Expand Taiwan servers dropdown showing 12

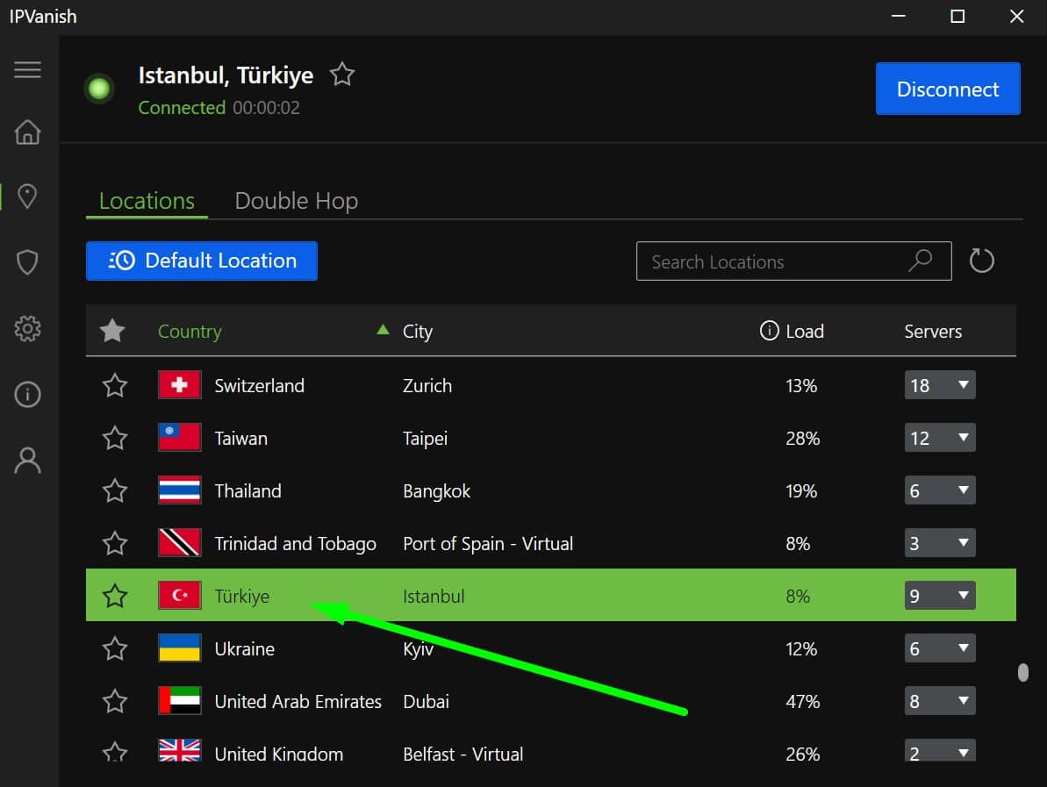click(940, 438)
